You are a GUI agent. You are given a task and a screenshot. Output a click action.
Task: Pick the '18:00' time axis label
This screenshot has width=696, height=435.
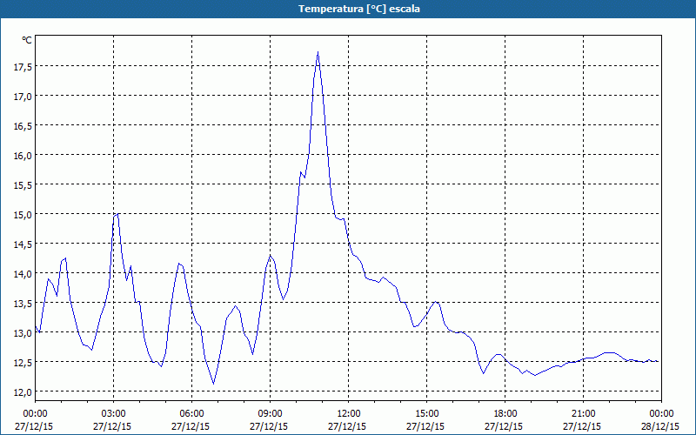pyautogui.click(x=505, y=414)
